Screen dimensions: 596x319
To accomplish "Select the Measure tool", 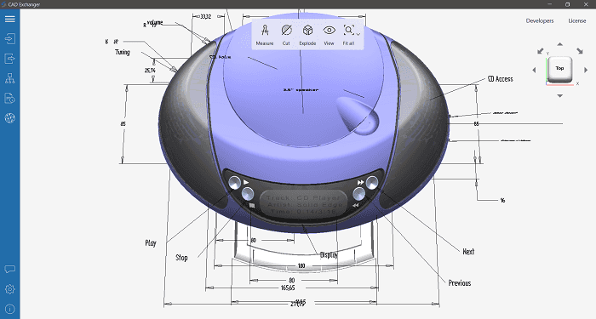I will (x=265, y=35).
